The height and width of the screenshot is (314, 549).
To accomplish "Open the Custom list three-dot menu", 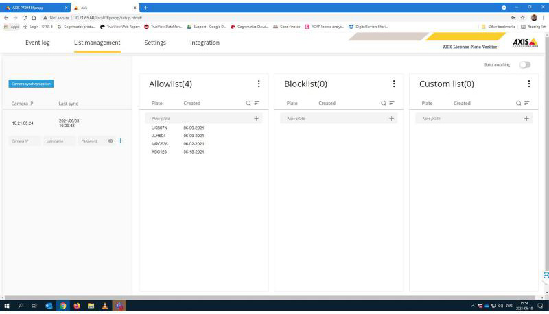I will pyautogui.click(x=529, y=84).
